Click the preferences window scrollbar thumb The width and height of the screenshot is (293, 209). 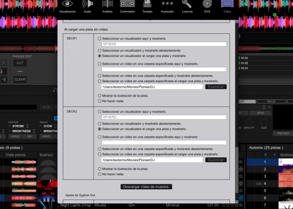click(237, 170)
